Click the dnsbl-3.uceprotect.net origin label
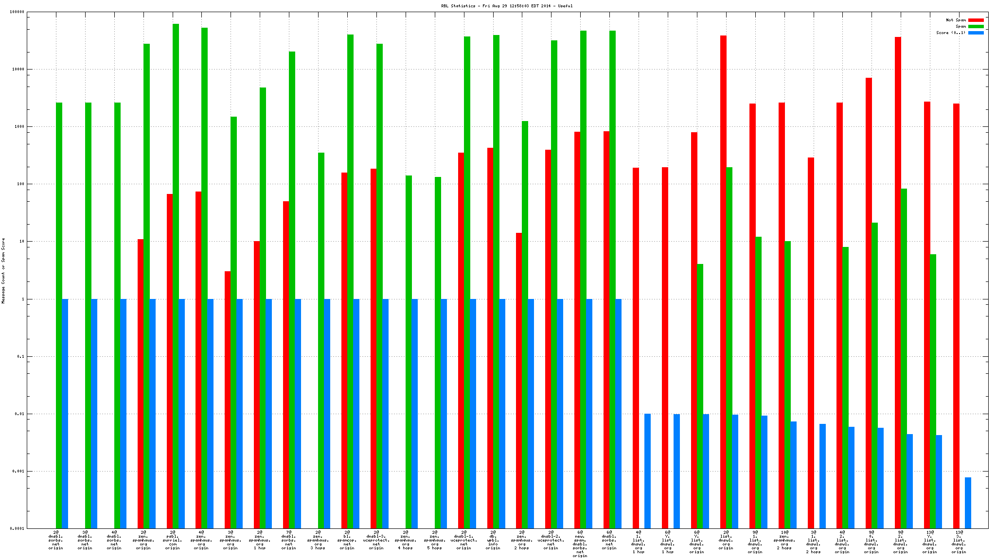The height and width of the screenshot is (560, 996). pyautogui.click(x=376, y=540)
